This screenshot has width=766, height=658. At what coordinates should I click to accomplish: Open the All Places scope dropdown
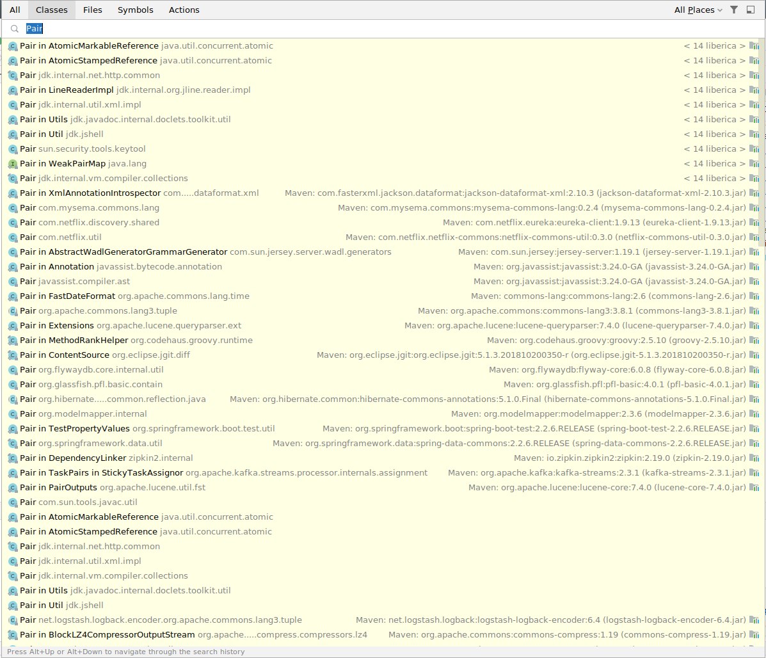698,10
